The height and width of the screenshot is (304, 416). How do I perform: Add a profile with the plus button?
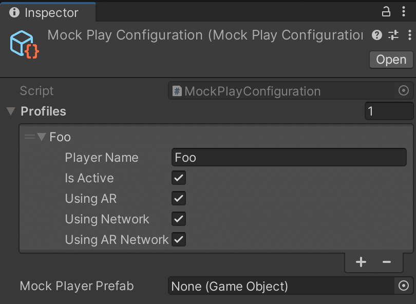pyautogui.click(x=361, y=262)
